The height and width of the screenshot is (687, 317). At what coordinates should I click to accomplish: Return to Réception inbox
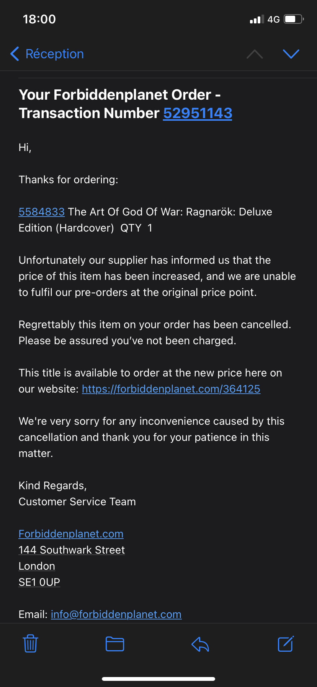54,54
